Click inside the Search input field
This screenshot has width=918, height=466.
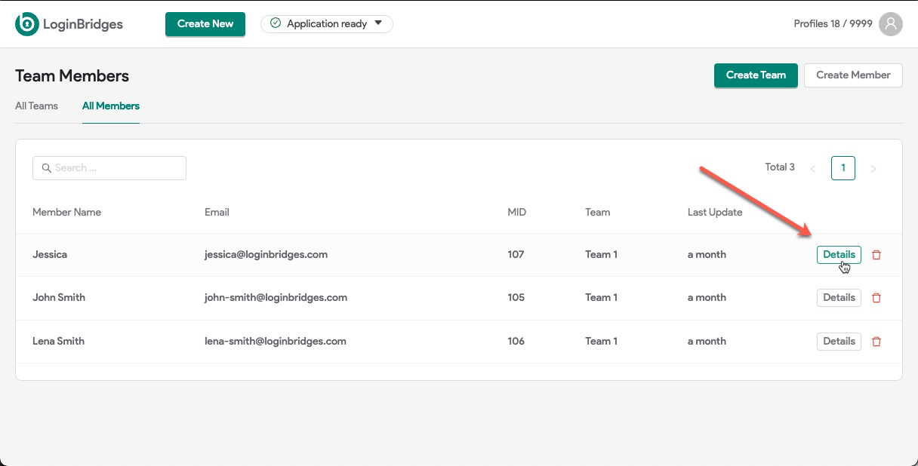tap(109, 167)
